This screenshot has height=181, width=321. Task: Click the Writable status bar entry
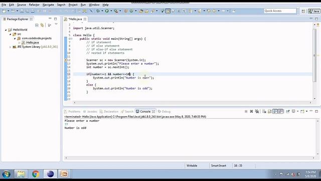click(192, 165)
